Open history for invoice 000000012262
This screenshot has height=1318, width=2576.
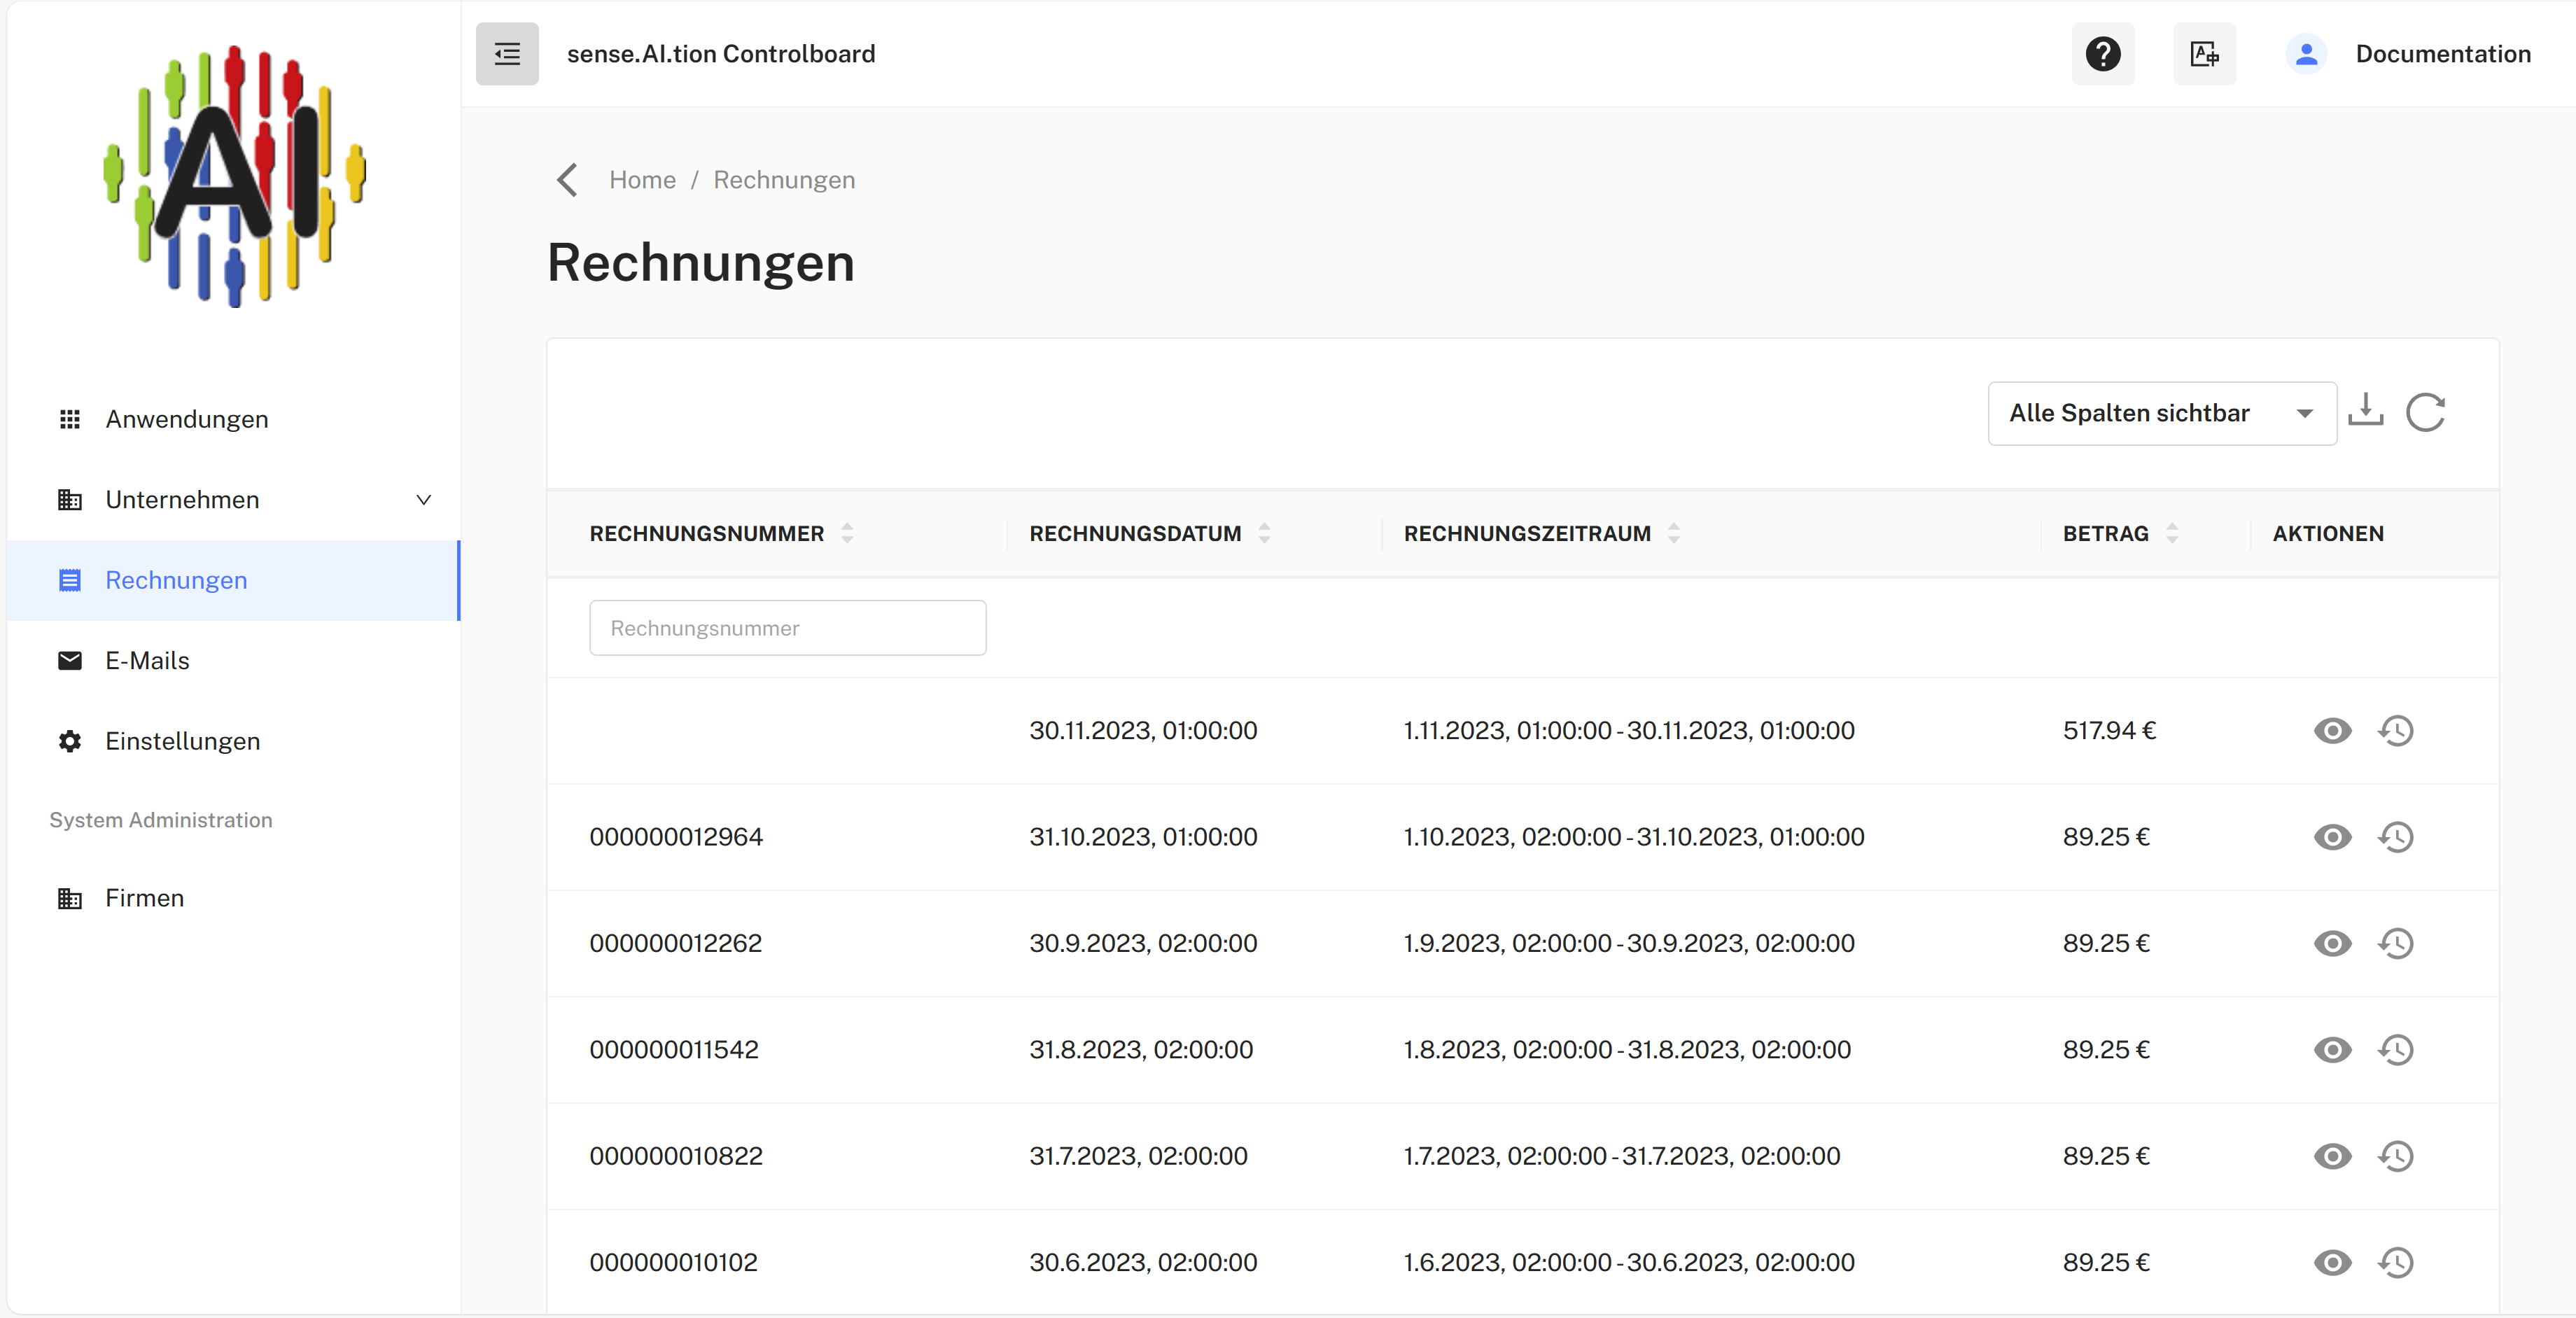point(2396,943)
